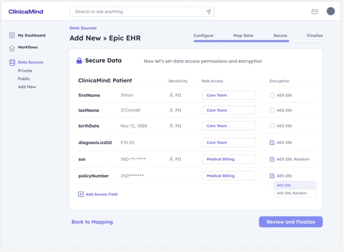Uncheck AES-256 encryption for diagnosis.icd10
This screenshot has width=344, height=252.
272,142
